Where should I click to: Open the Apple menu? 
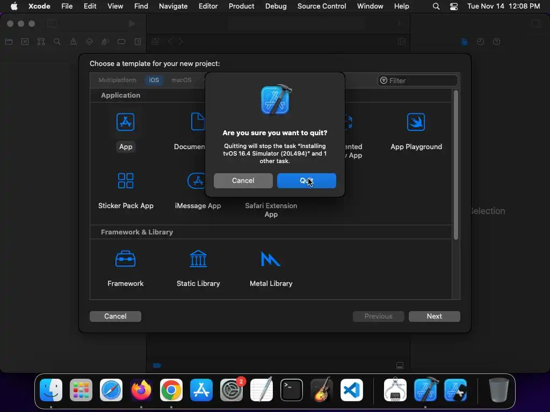point(14,6)
